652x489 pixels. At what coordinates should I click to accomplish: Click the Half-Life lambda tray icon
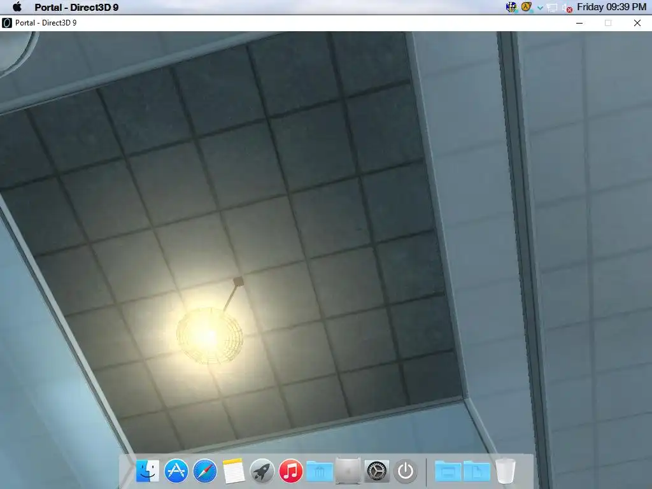pyautogui.click(x=526, y=7)
